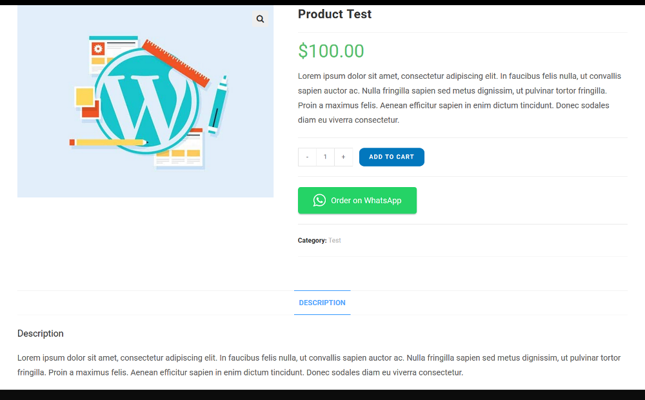Open the Test category link

(x=335, y=241)
